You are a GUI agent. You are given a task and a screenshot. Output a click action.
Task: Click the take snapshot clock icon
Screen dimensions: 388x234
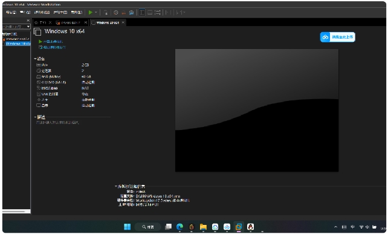point(116,12)
